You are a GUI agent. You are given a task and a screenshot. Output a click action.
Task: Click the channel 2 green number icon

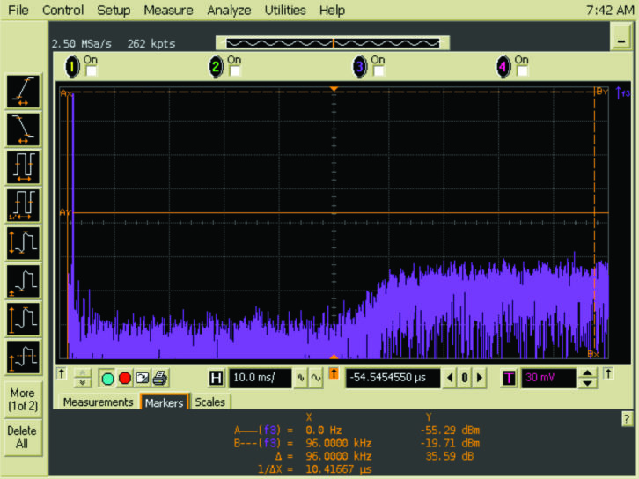[x=216, y=66]
